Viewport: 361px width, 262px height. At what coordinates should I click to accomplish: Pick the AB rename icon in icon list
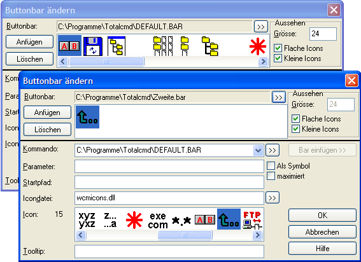[x=205, y=220]
